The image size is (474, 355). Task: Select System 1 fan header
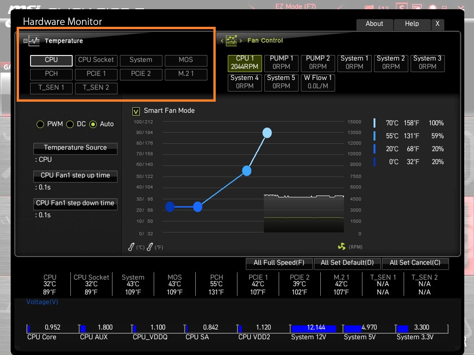[x=355, y=63]
